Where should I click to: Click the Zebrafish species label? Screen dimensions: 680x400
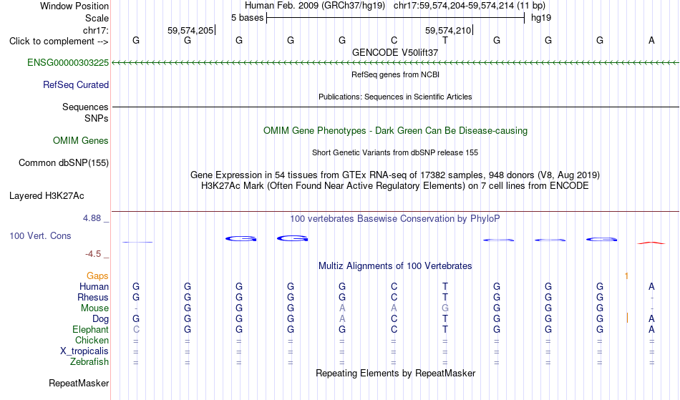tap(89, 361)
